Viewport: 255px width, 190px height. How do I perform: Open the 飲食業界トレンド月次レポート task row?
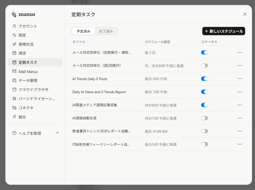(x=102, y=131)
